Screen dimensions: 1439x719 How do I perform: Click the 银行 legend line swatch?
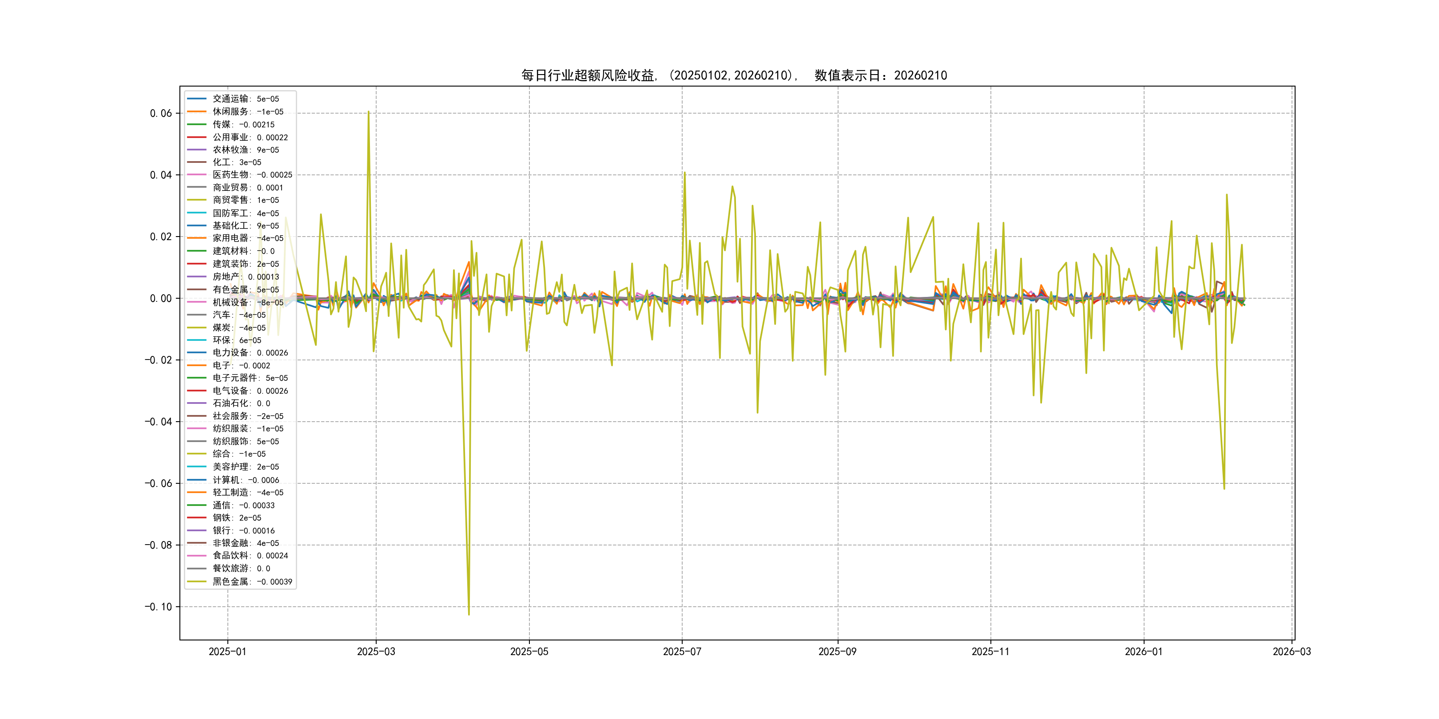coord(197,530)
